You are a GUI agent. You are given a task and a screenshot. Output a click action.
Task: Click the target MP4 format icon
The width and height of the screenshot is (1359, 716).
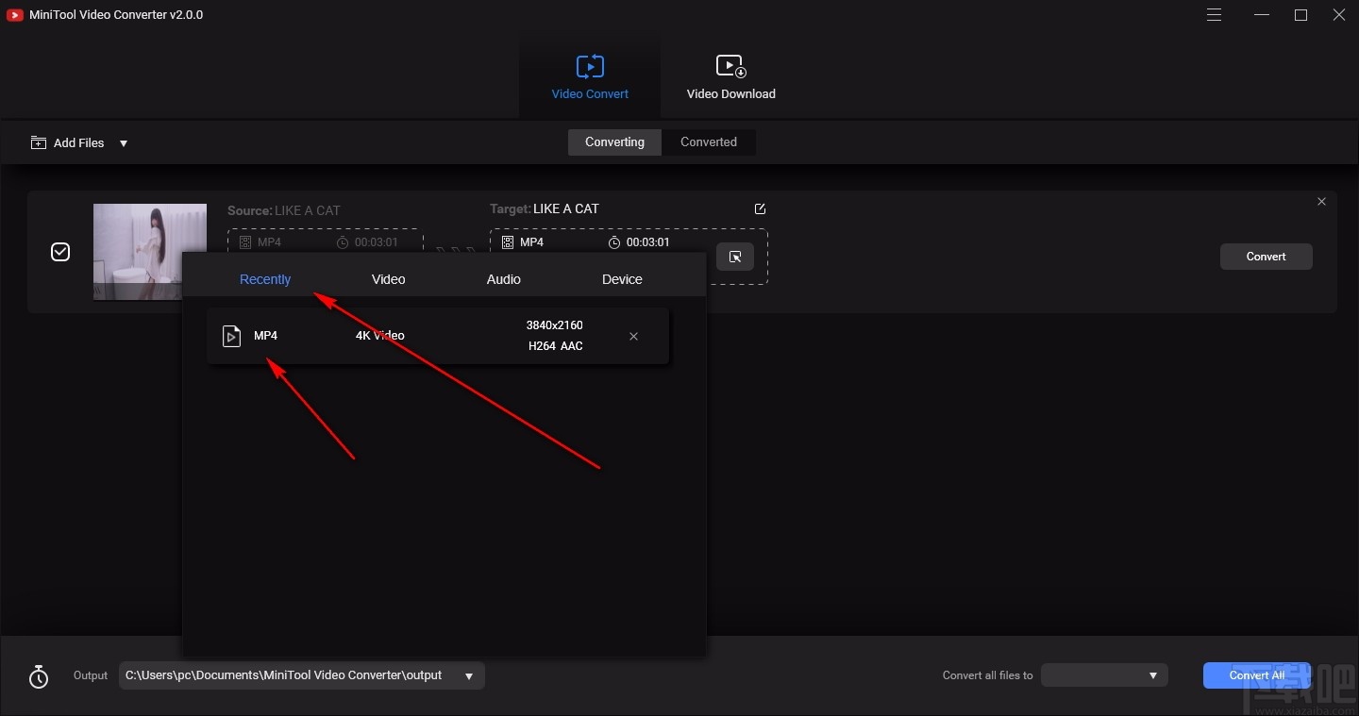[x=508, y=242]
